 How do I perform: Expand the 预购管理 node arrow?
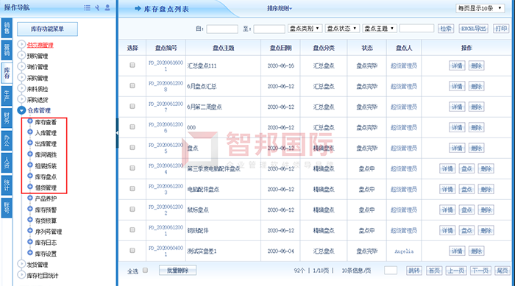[x=21, y=55]
